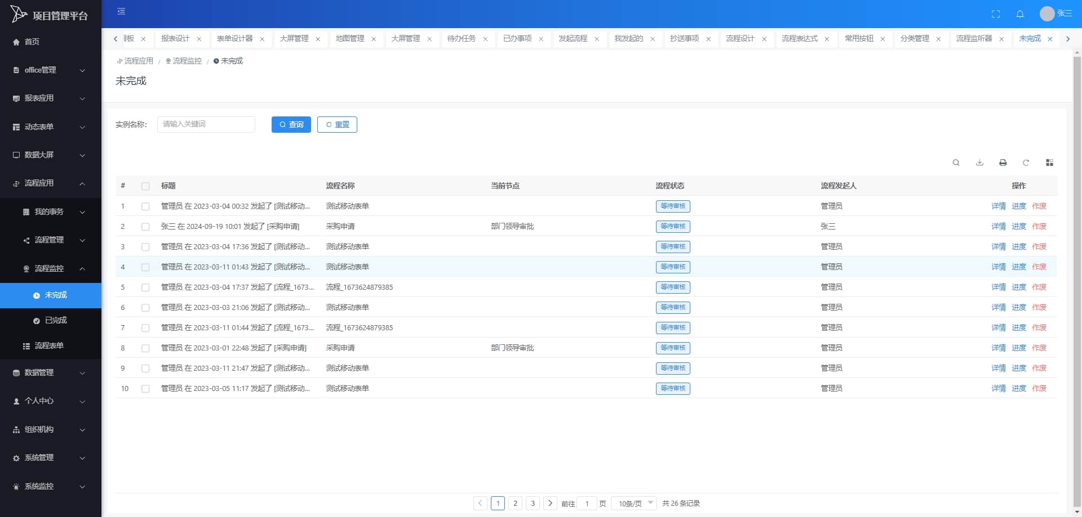Open notifications with the bell icon
This screenshot has height=517, width=1082.
(x=1020, y=14)
